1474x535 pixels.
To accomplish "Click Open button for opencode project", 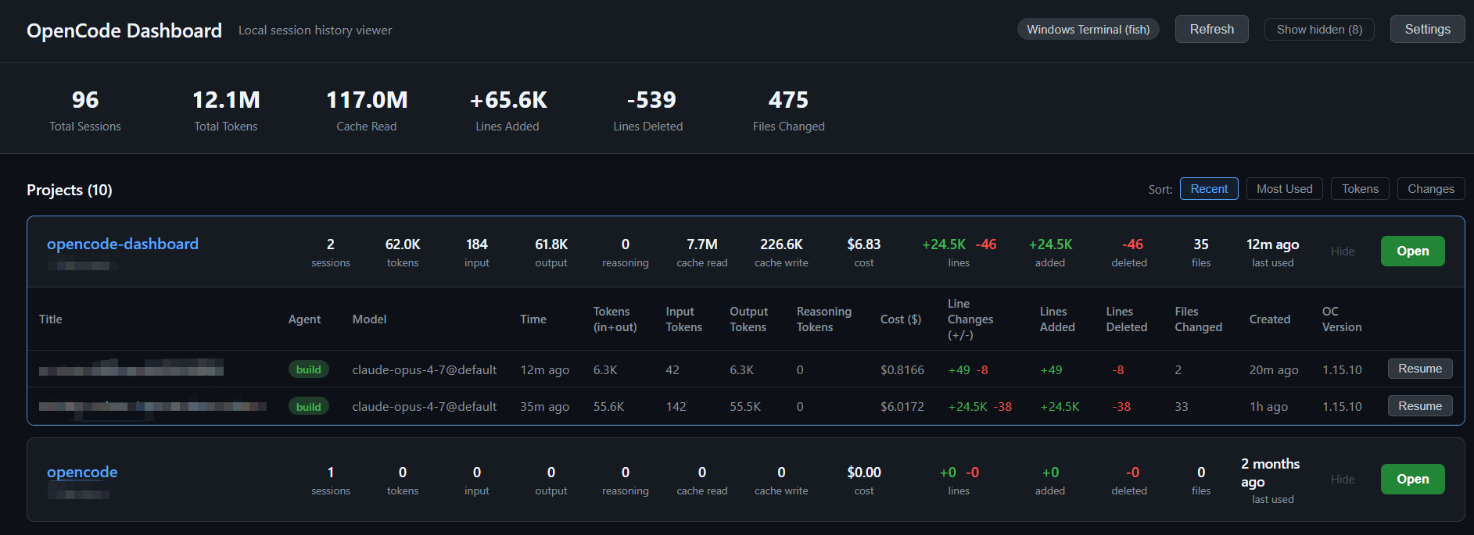I will pyautogui.click(x=1412, y=479).
